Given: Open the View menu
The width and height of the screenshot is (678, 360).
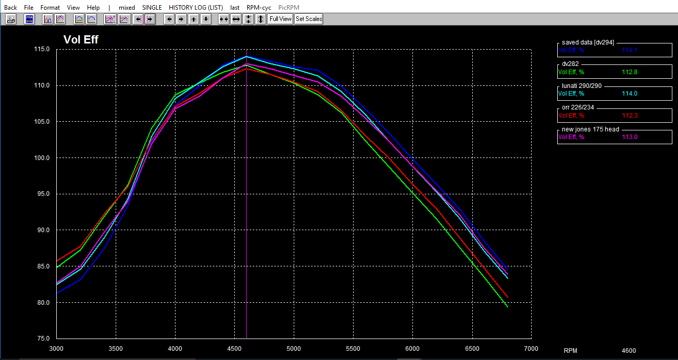Looking at the screenshot, I should click(x=73, y=8).
